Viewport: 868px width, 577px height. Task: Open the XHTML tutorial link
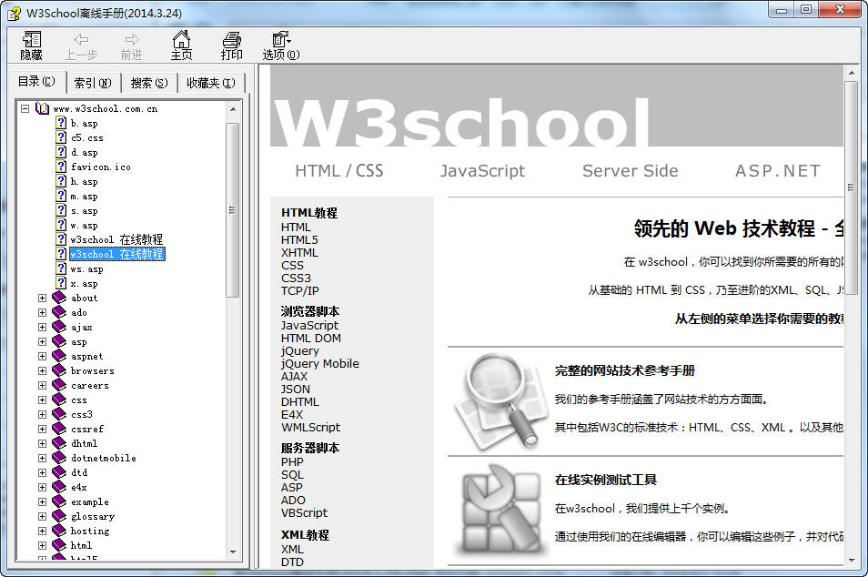pyautogui.click(x=299, y=252)
